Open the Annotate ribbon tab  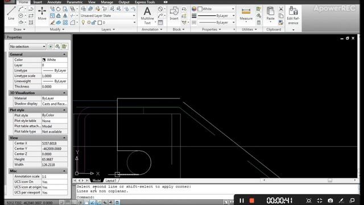[55, 2]
